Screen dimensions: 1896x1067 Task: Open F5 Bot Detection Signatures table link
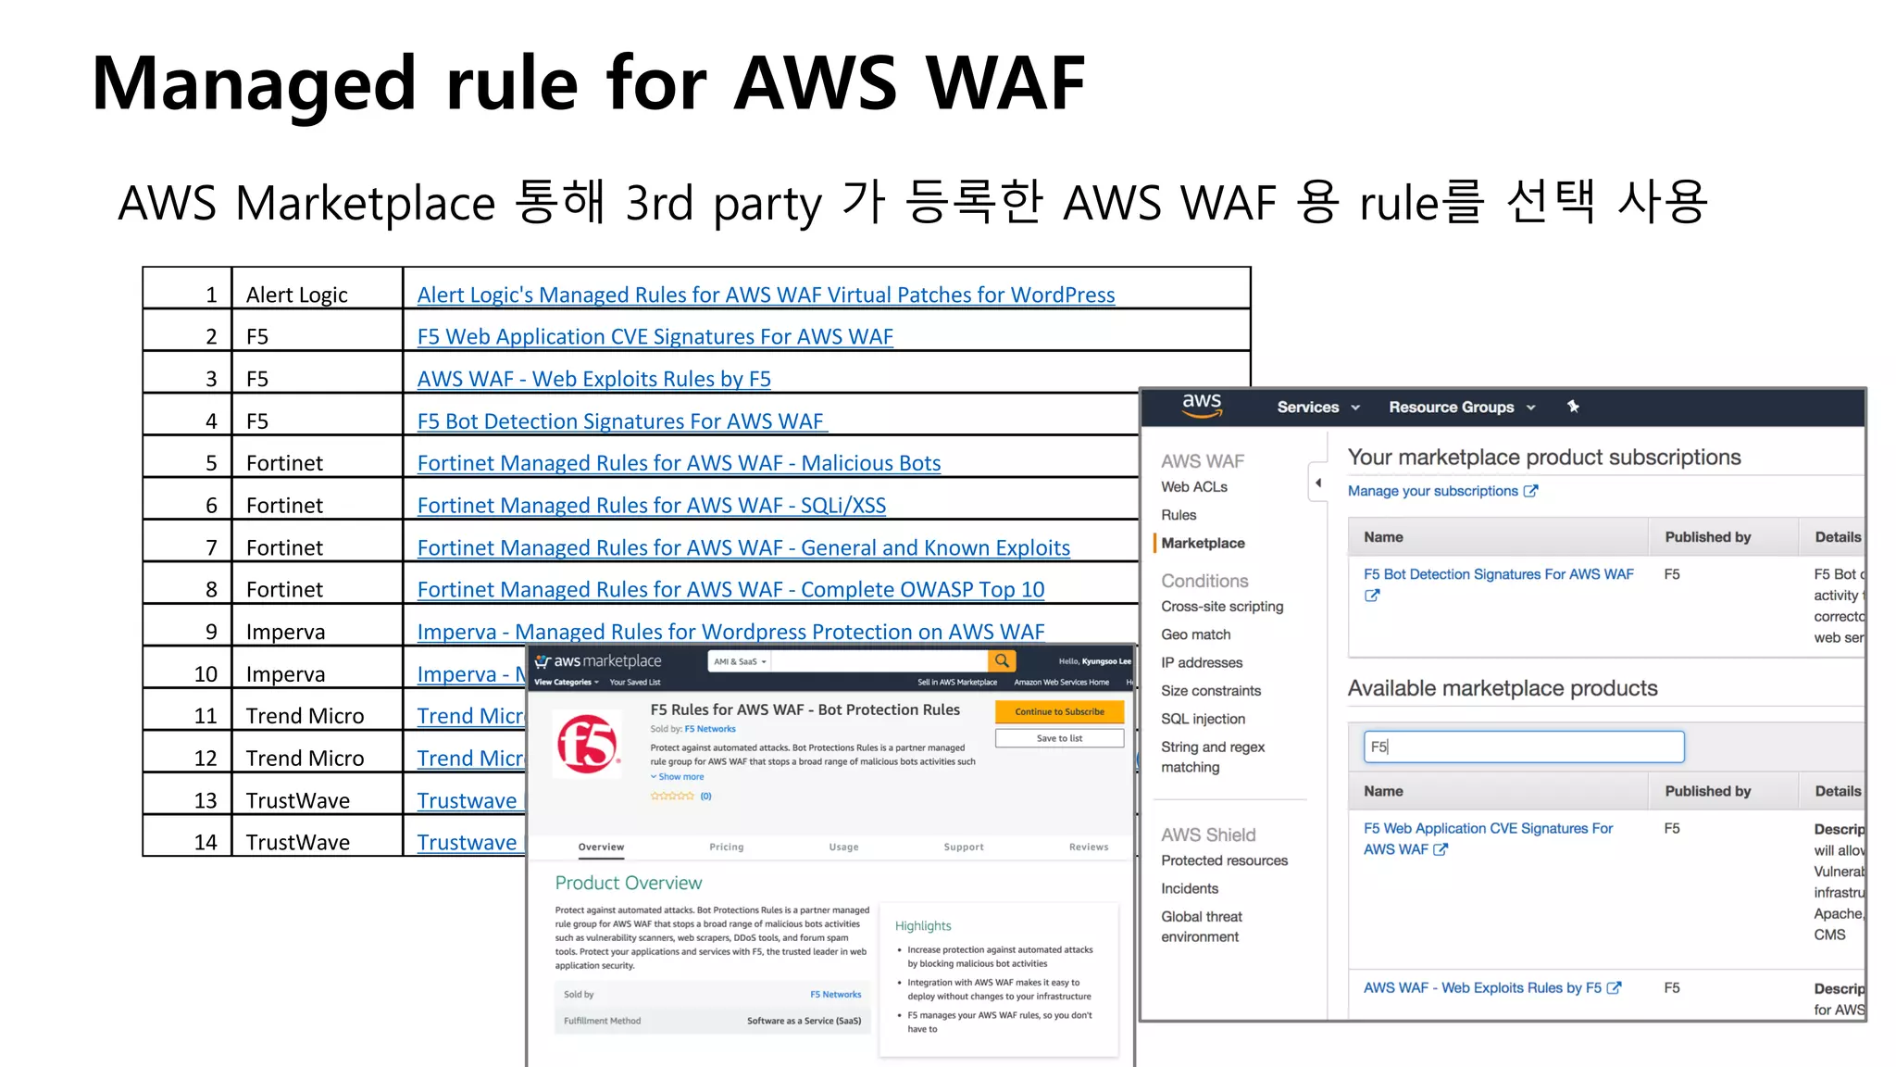click(x=620, y=422)
